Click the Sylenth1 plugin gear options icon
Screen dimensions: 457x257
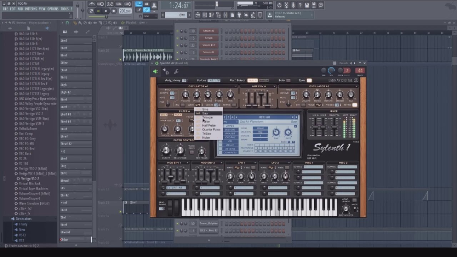166,71
